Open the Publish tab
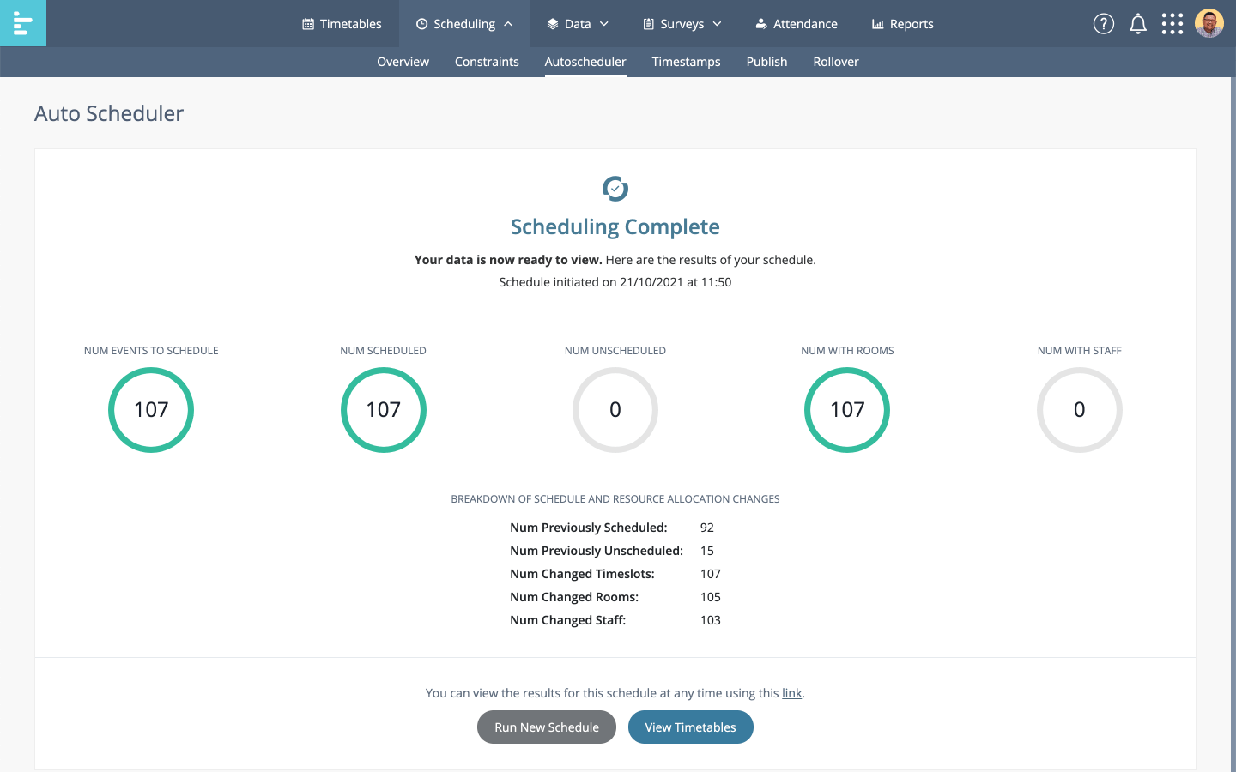 click(x=766, y=61)
